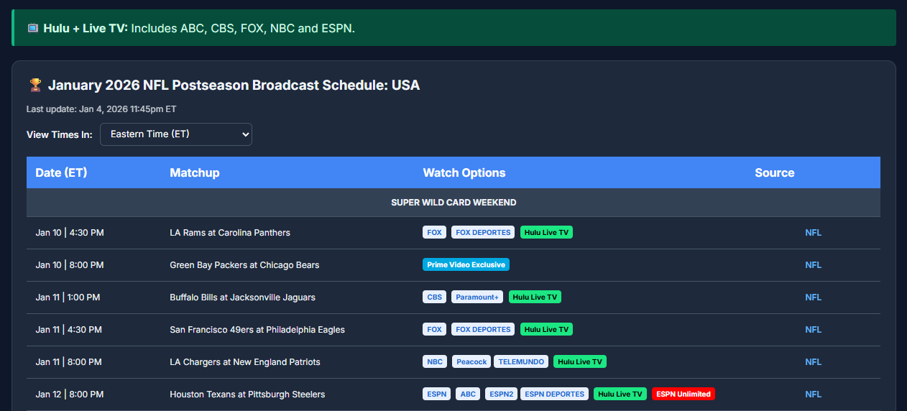Image resolution: width=907 pixels, height=411 pixels.
Task: Select Green Bay Packers at Chicago Bears matchup
Action: [x=244, y=265]
